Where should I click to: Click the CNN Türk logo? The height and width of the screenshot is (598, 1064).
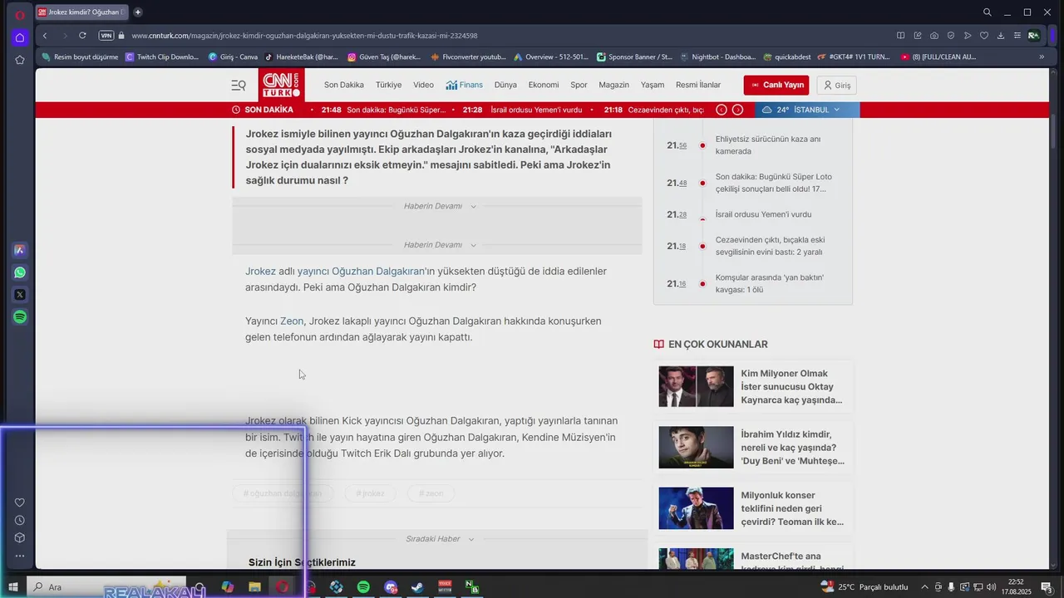tap(282, 85)
